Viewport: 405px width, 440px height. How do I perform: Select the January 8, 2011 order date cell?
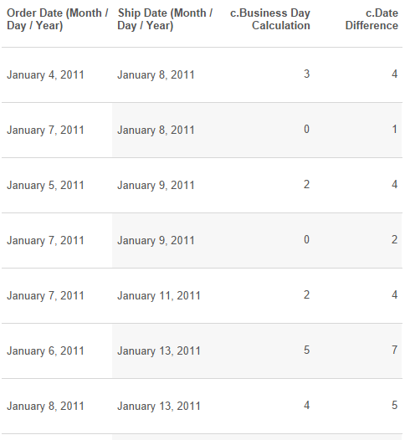point(45,406)
